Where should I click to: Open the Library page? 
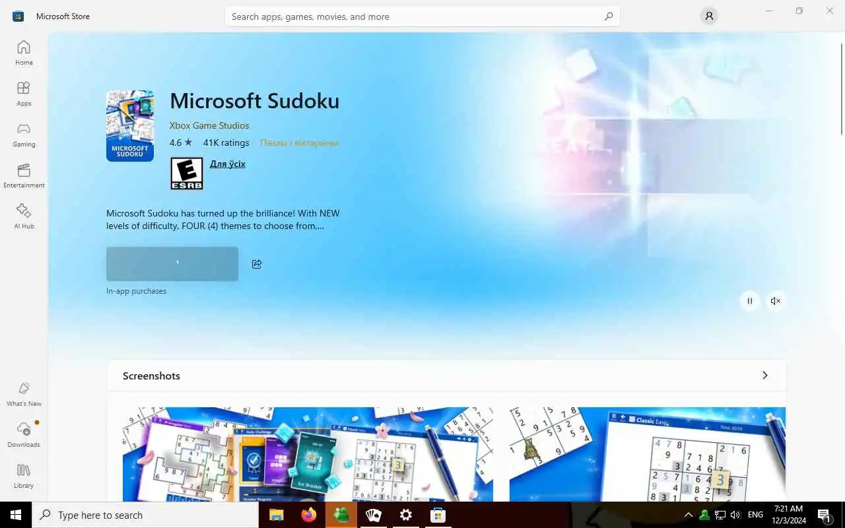click(24, 476)
